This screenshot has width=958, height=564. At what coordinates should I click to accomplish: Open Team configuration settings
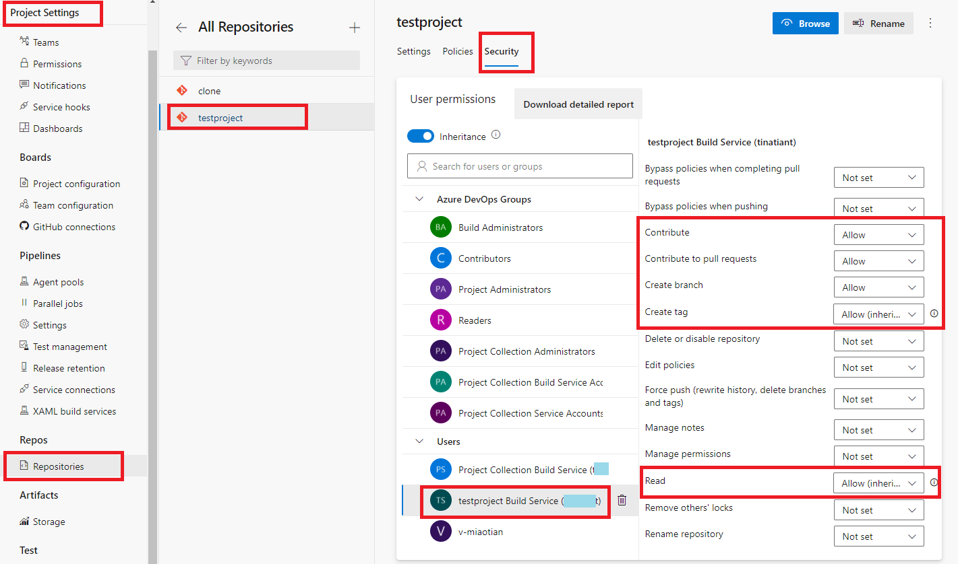[73, 205]
